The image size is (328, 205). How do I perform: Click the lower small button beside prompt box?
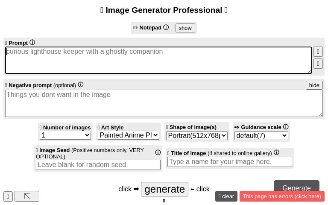tap(318, 64)
